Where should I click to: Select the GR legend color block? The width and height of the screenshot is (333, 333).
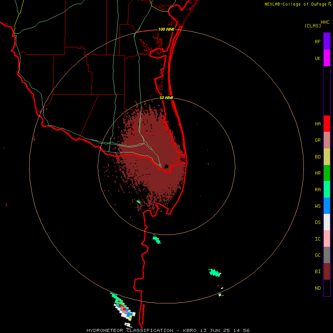(x=327, y=140)
